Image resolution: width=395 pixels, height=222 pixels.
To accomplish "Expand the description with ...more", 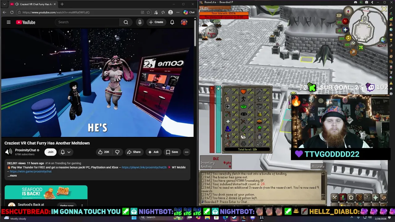I will (12, 175).
